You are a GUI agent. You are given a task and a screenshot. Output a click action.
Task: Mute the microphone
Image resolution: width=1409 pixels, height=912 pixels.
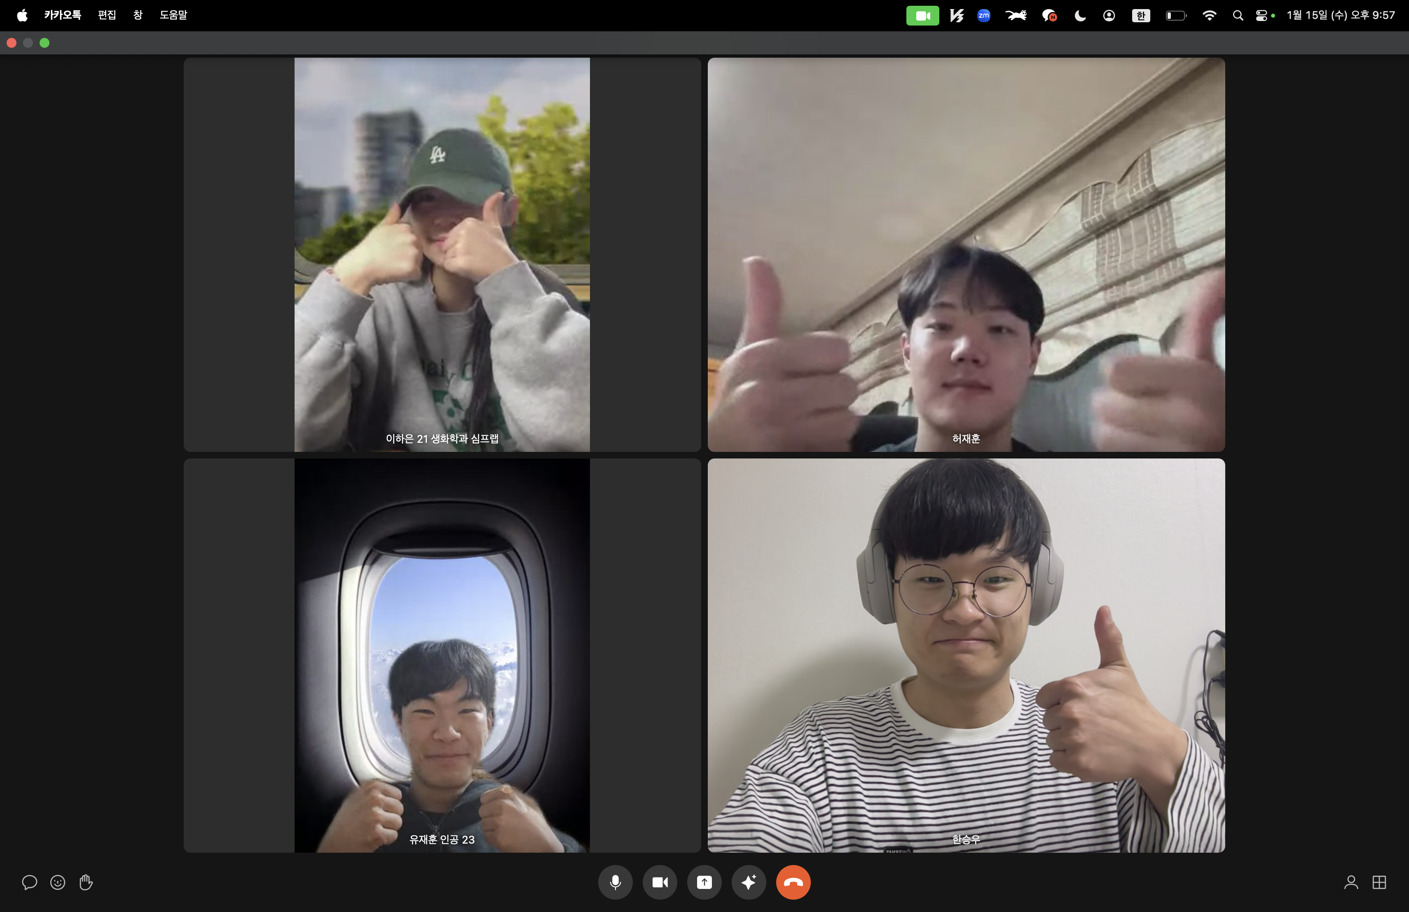pyautogui.click(x=615, y=882)
